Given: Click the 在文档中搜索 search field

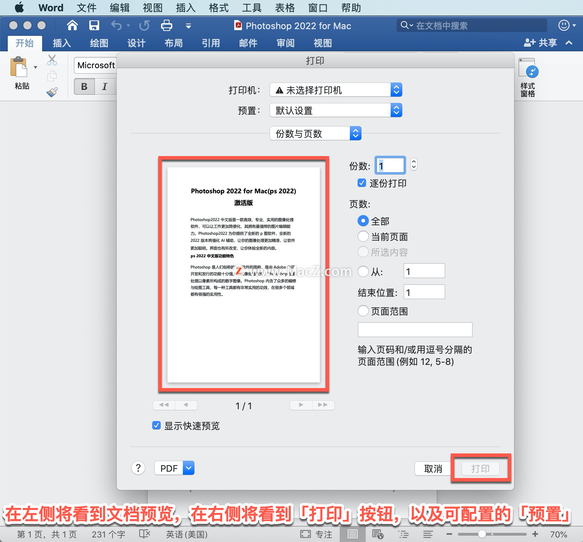Looking at the screenshot, I should pos(472,25).
